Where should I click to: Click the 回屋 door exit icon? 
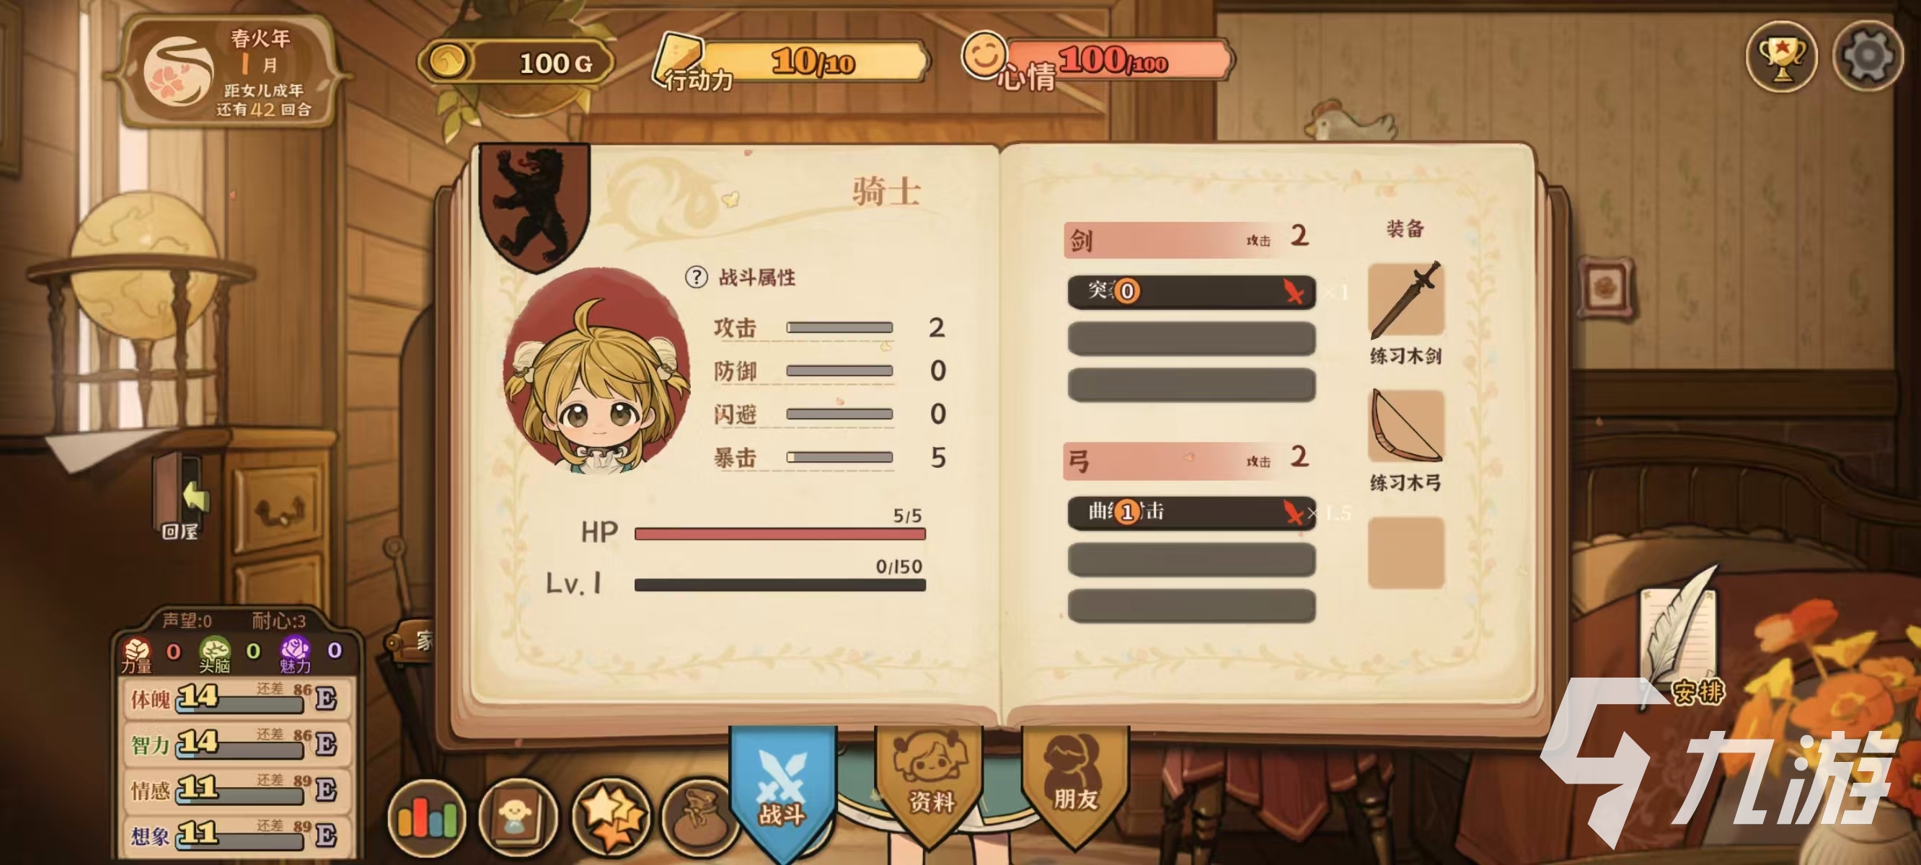pyautogui.click(x=181, y=497)
